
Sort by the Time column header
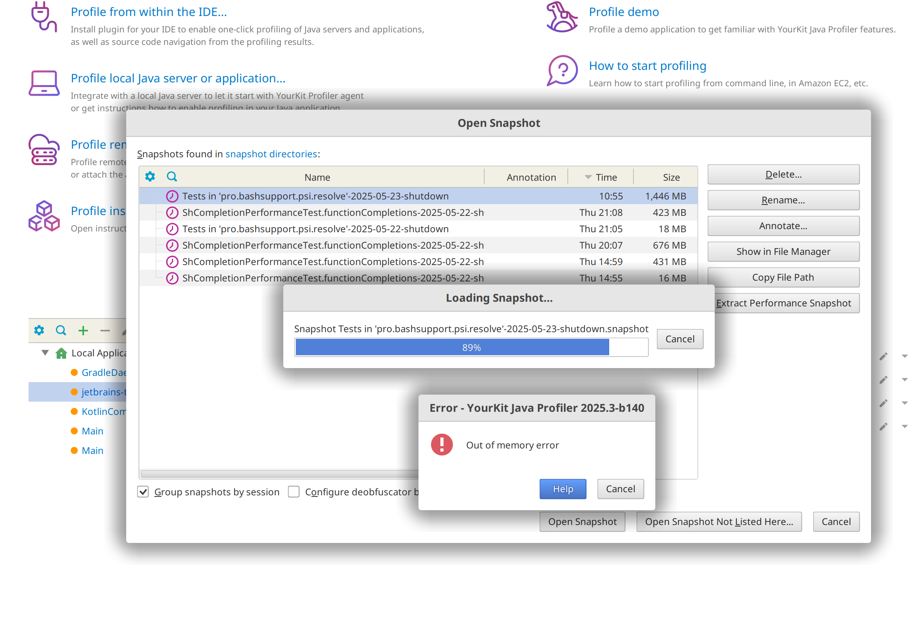pos(601,177)
